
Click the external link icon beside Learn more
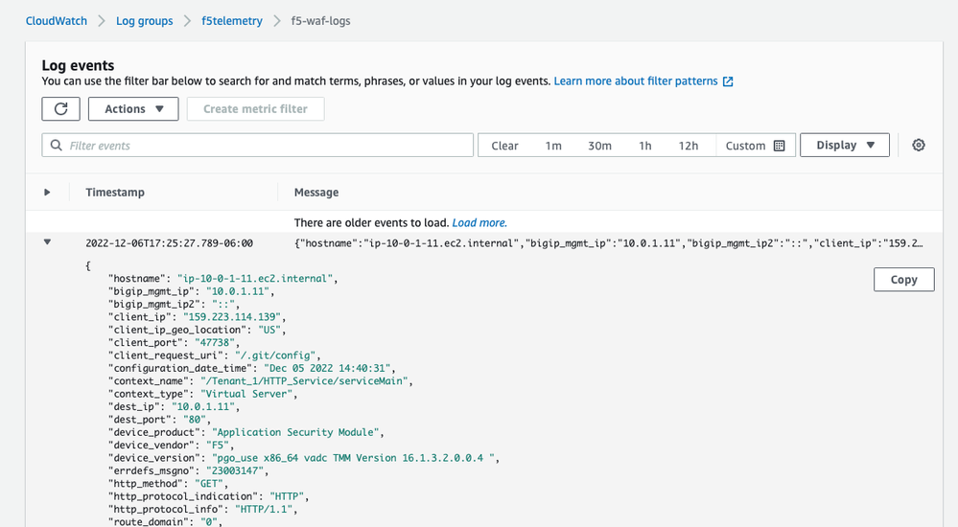point(728,81)
